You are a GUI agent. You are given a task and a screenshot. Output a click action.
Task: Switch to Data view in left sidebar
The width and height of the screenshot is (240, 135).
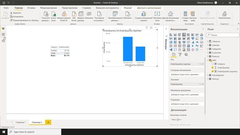pyautogui.click(x=3, y=34)
